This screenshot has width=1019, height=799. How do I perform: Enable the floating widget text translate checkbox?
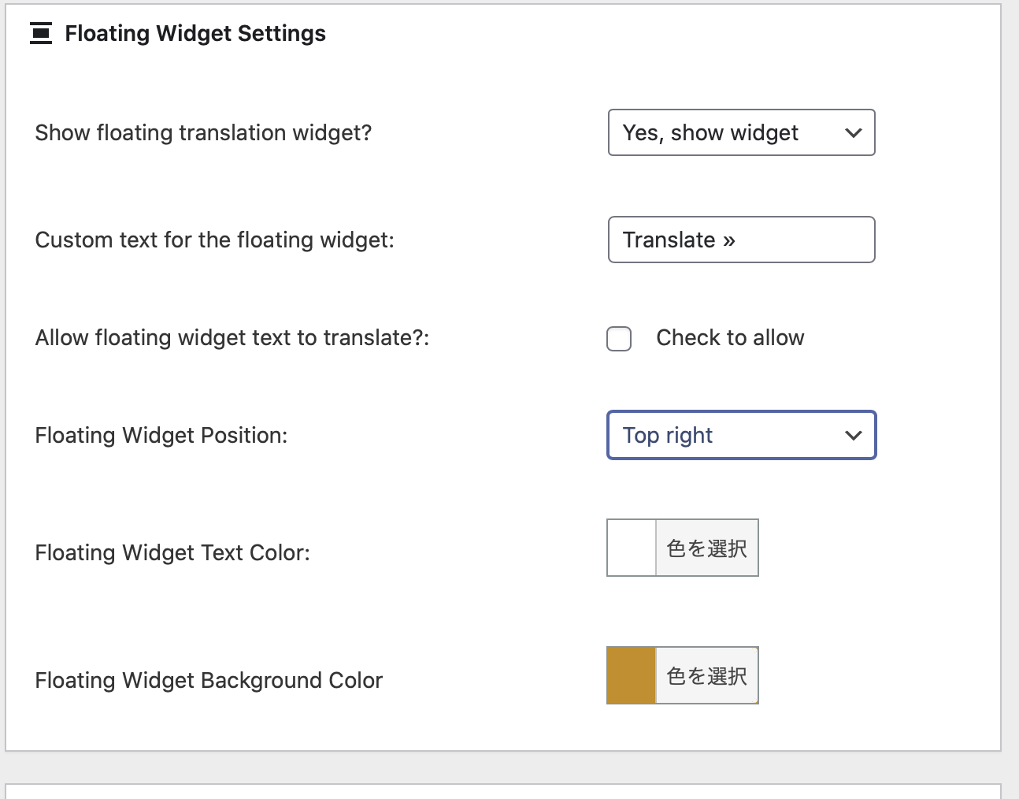pyautogui.click(x=619, y=339)
